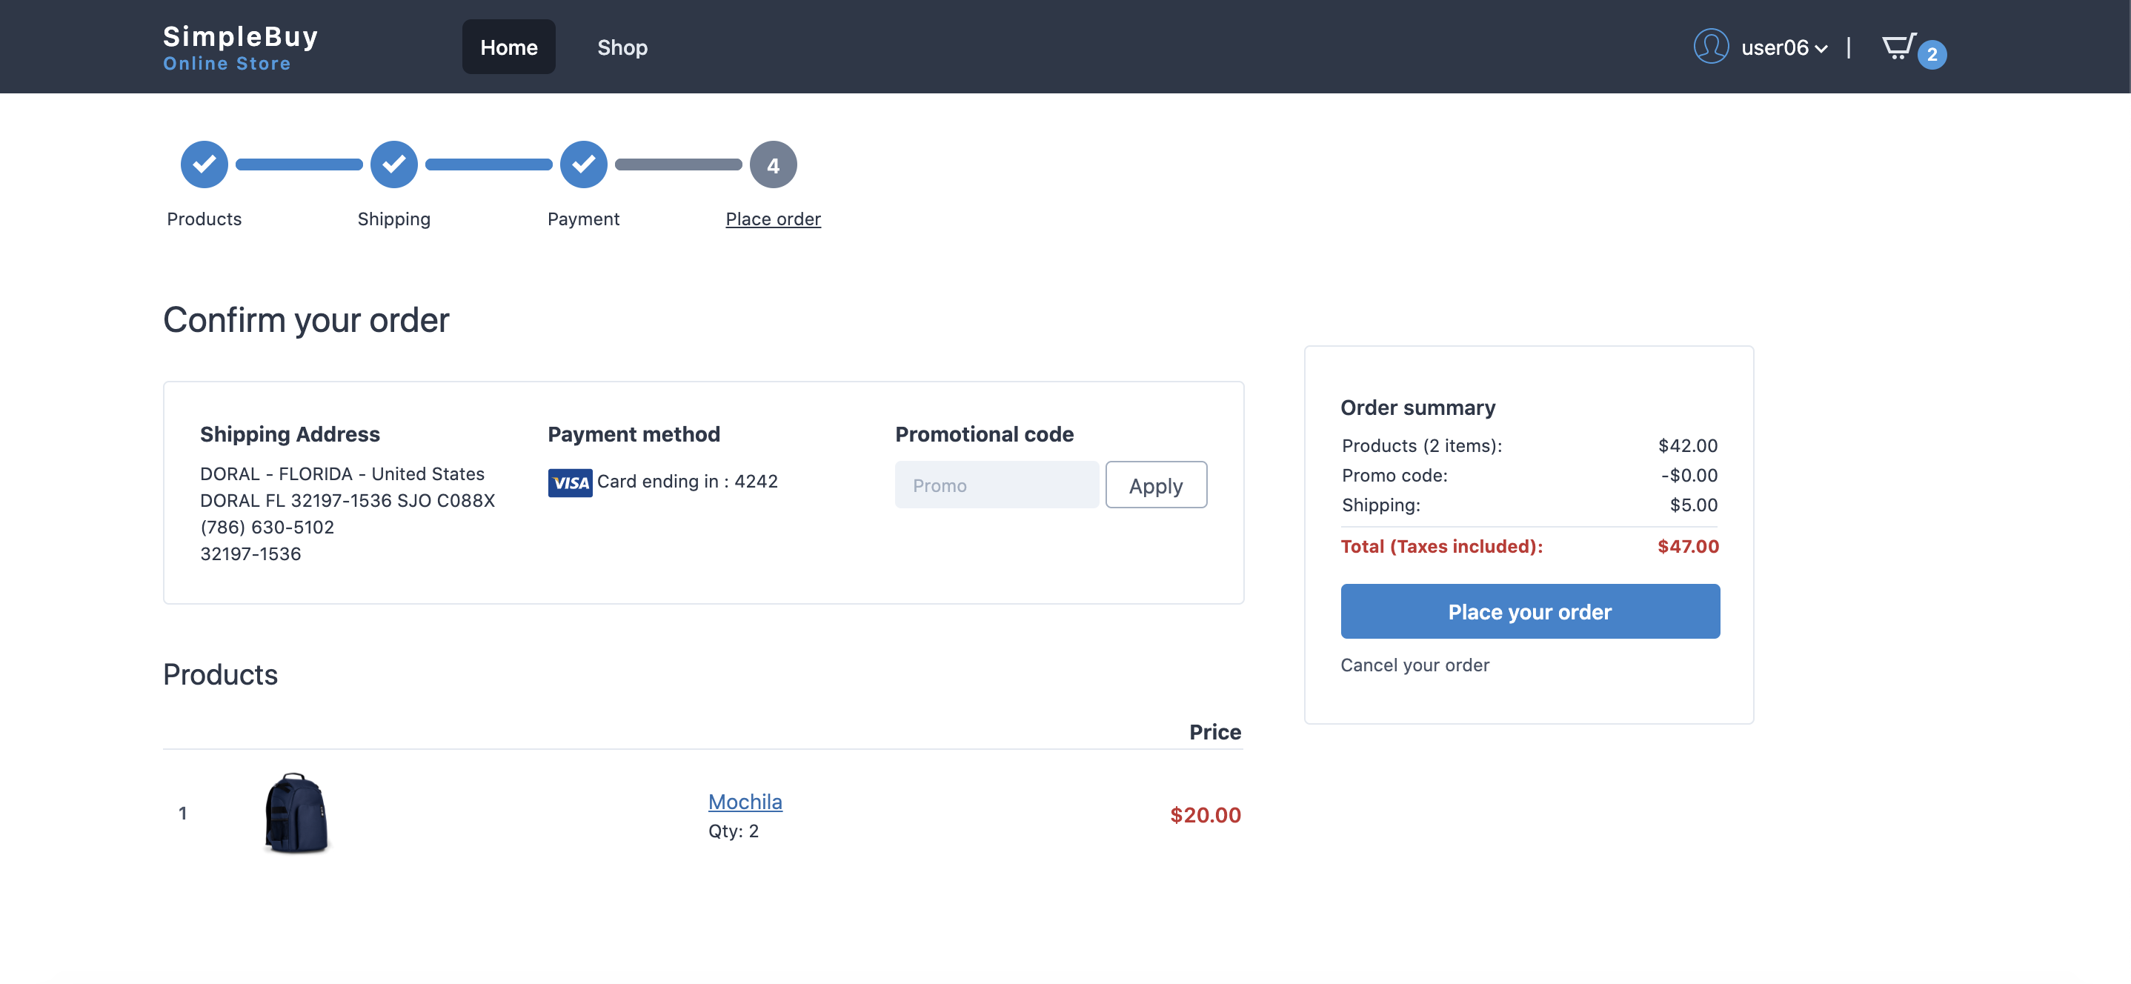This screenshot has height=984, width=2131.
Task: Open the shopping cart icon
Action: point(1898,47)
